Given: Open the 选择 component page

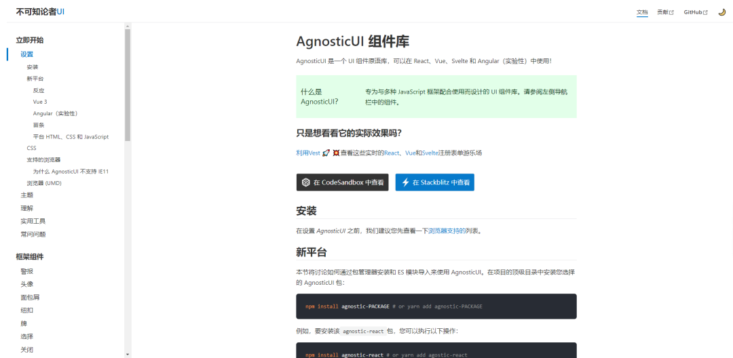Looking at the screenshot, I should click(x=27, y=336).
